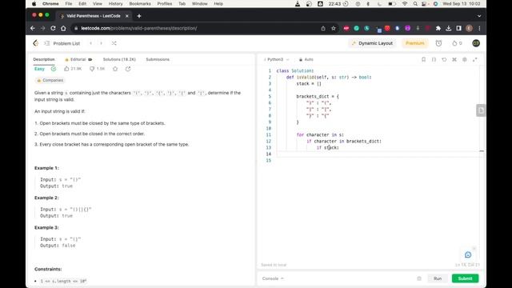Switch to the Description tab

click(44, 59)
